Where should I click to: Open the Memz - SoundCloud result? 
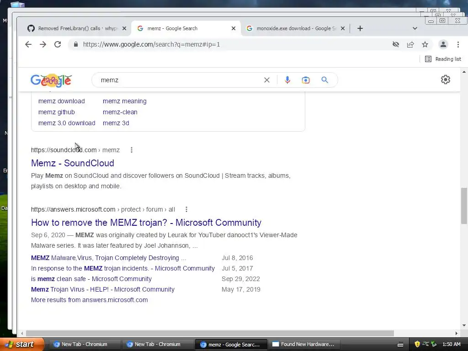point(73,163)
